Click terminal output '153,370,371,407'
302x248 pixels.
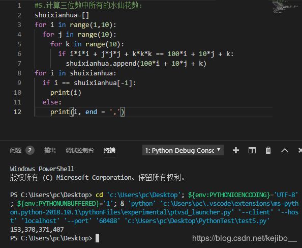click(x=37, y=229)
